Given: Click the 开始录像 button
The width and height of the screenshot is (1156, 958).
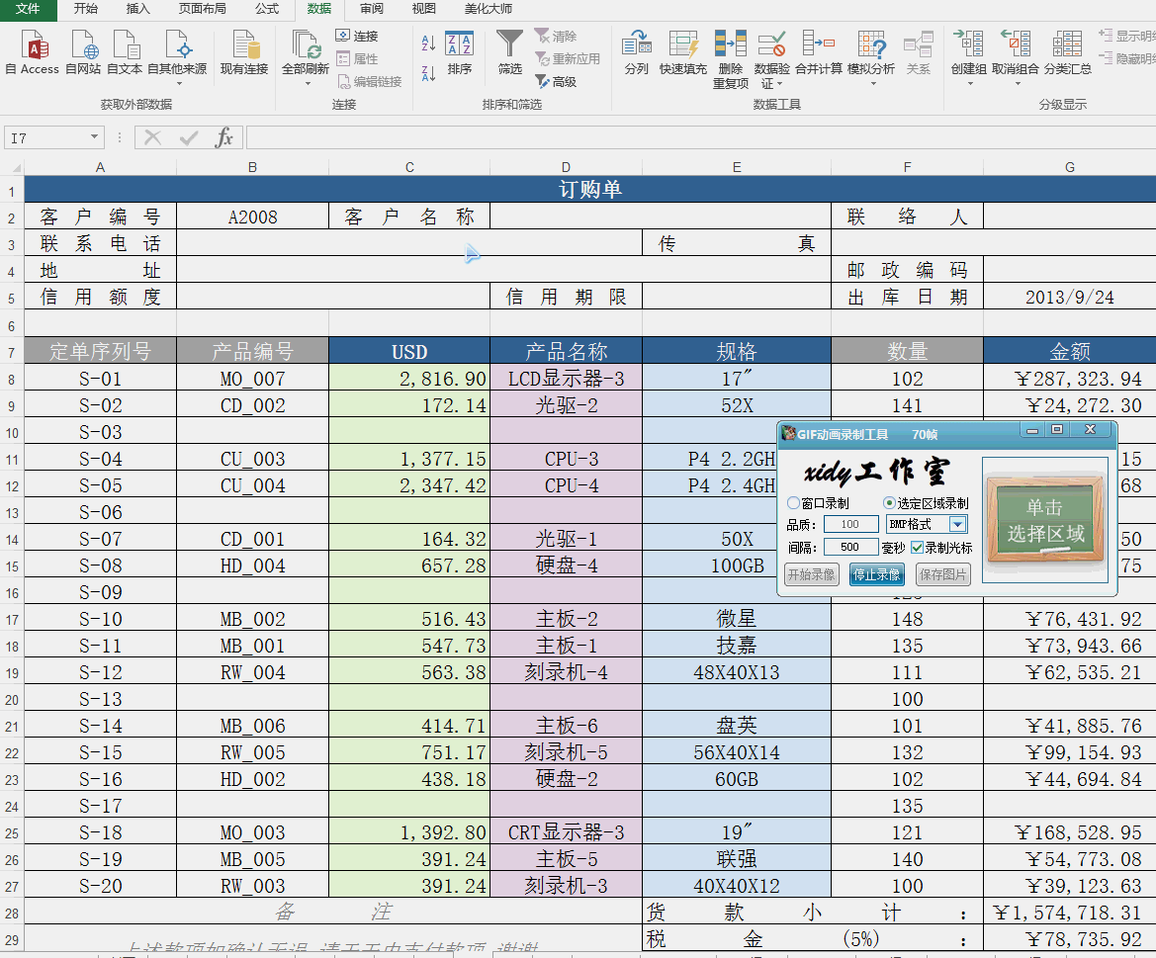Looking at the screenshot, I should (x=811, y=574).
